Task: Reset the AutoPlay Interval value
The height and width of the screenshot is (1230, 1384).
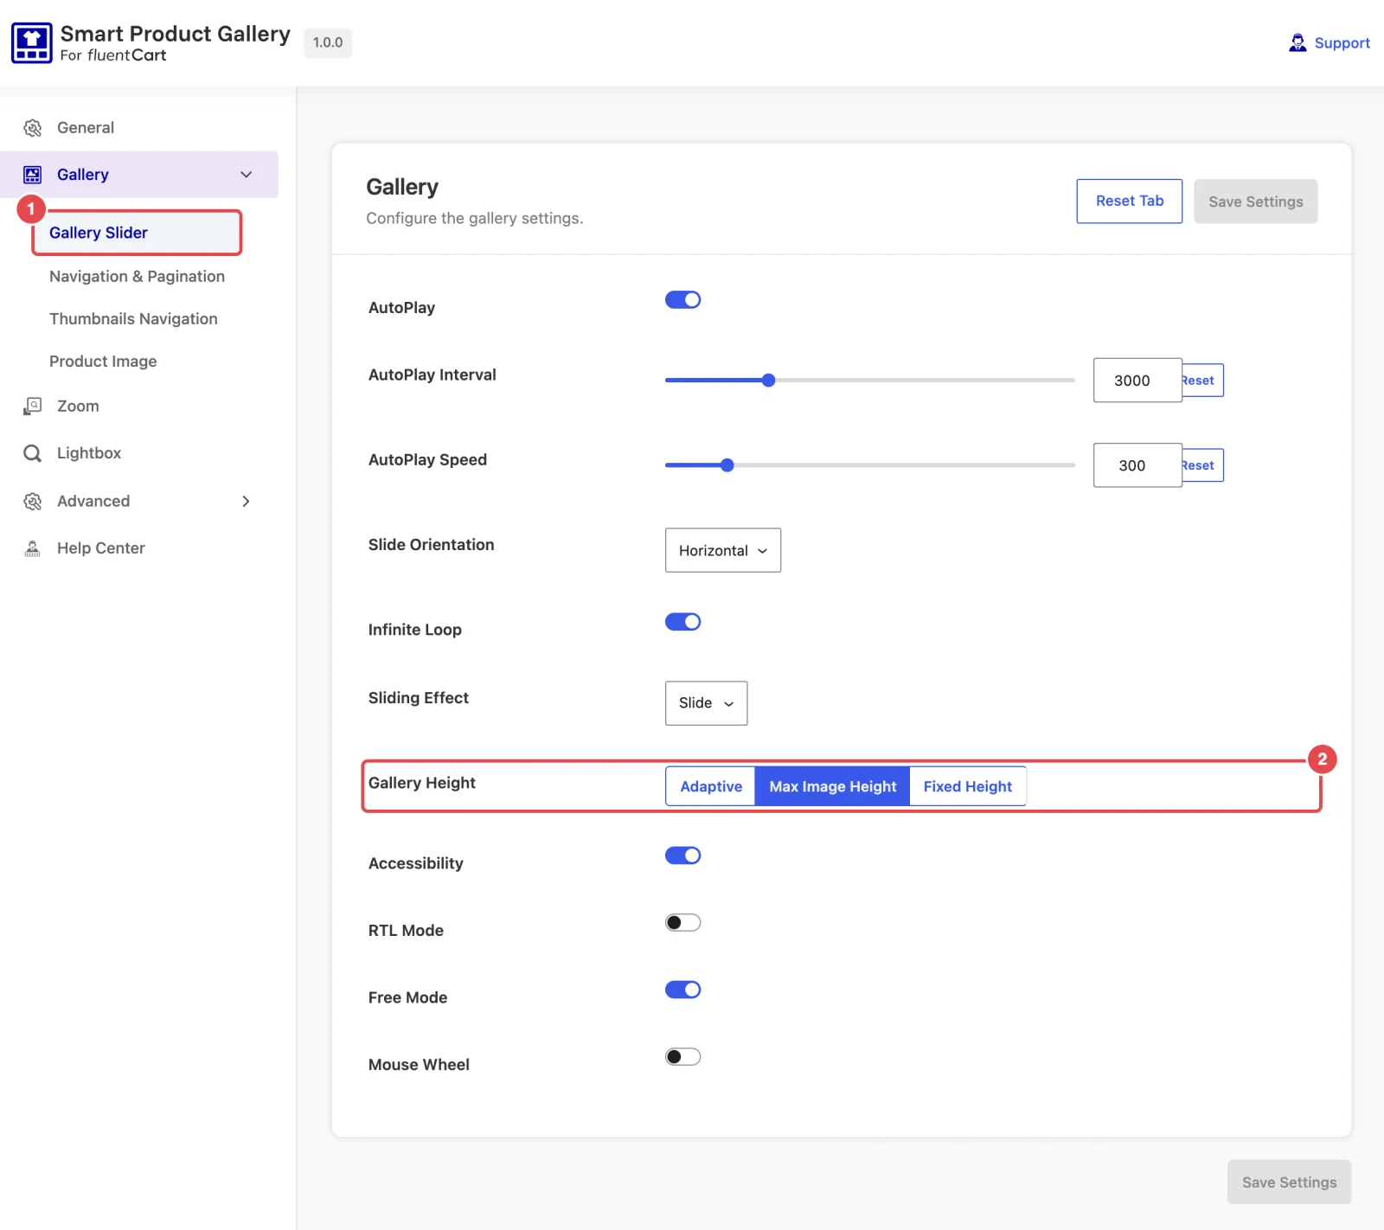Action: tap(1202, 381)
